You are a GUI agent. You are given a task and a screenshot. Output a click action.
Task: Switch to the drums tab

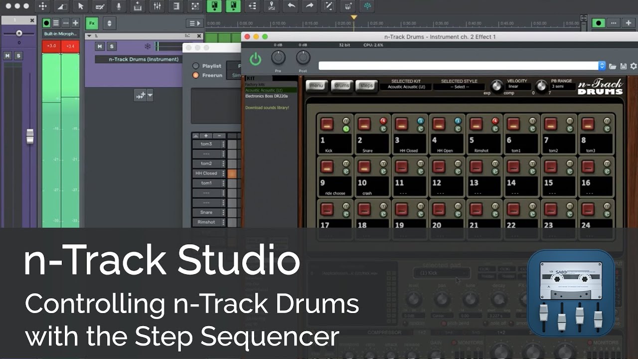click(342, 85)
